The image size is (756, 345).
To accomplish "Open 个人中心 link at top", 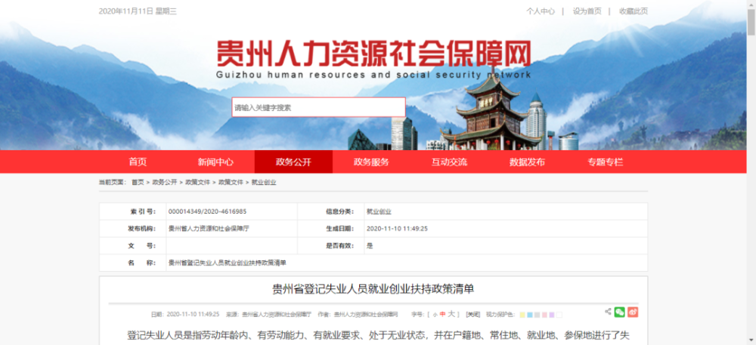I will coord(541,11).
